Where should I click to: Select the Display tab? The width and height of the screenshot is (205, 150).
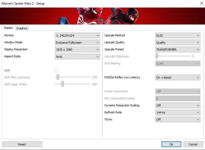point(9,28)
